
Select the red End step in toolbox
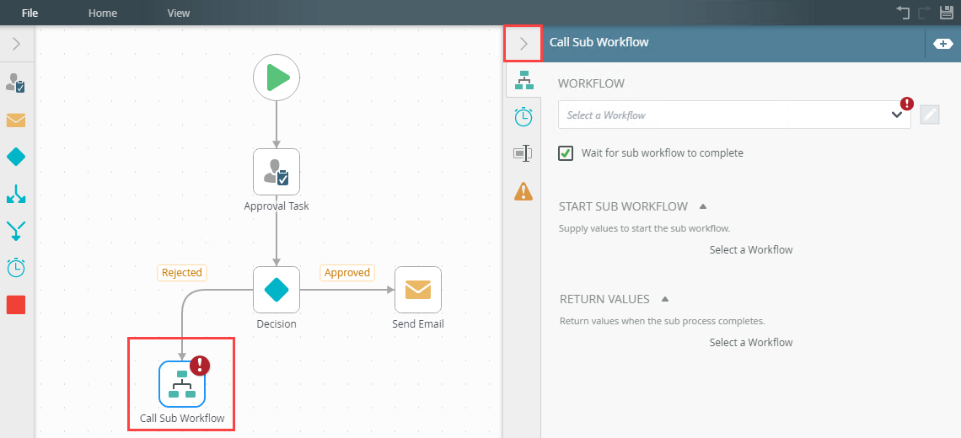15,304
